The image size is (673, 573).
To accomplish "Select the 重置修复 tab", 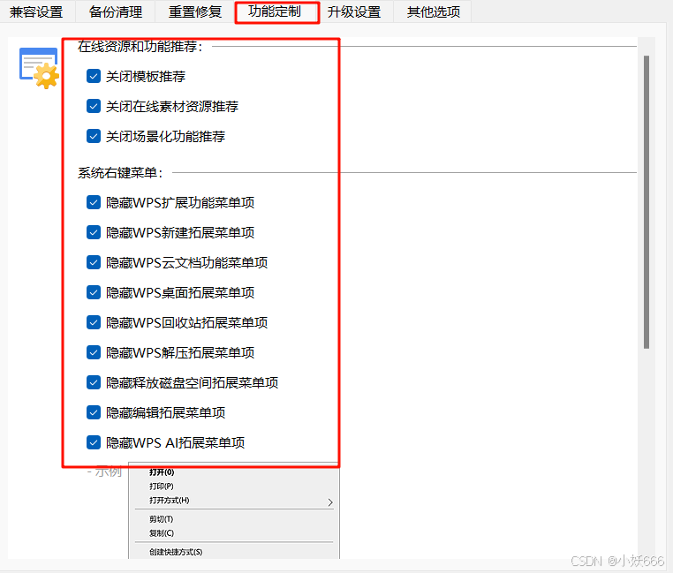I will click(x=195, y=11).
